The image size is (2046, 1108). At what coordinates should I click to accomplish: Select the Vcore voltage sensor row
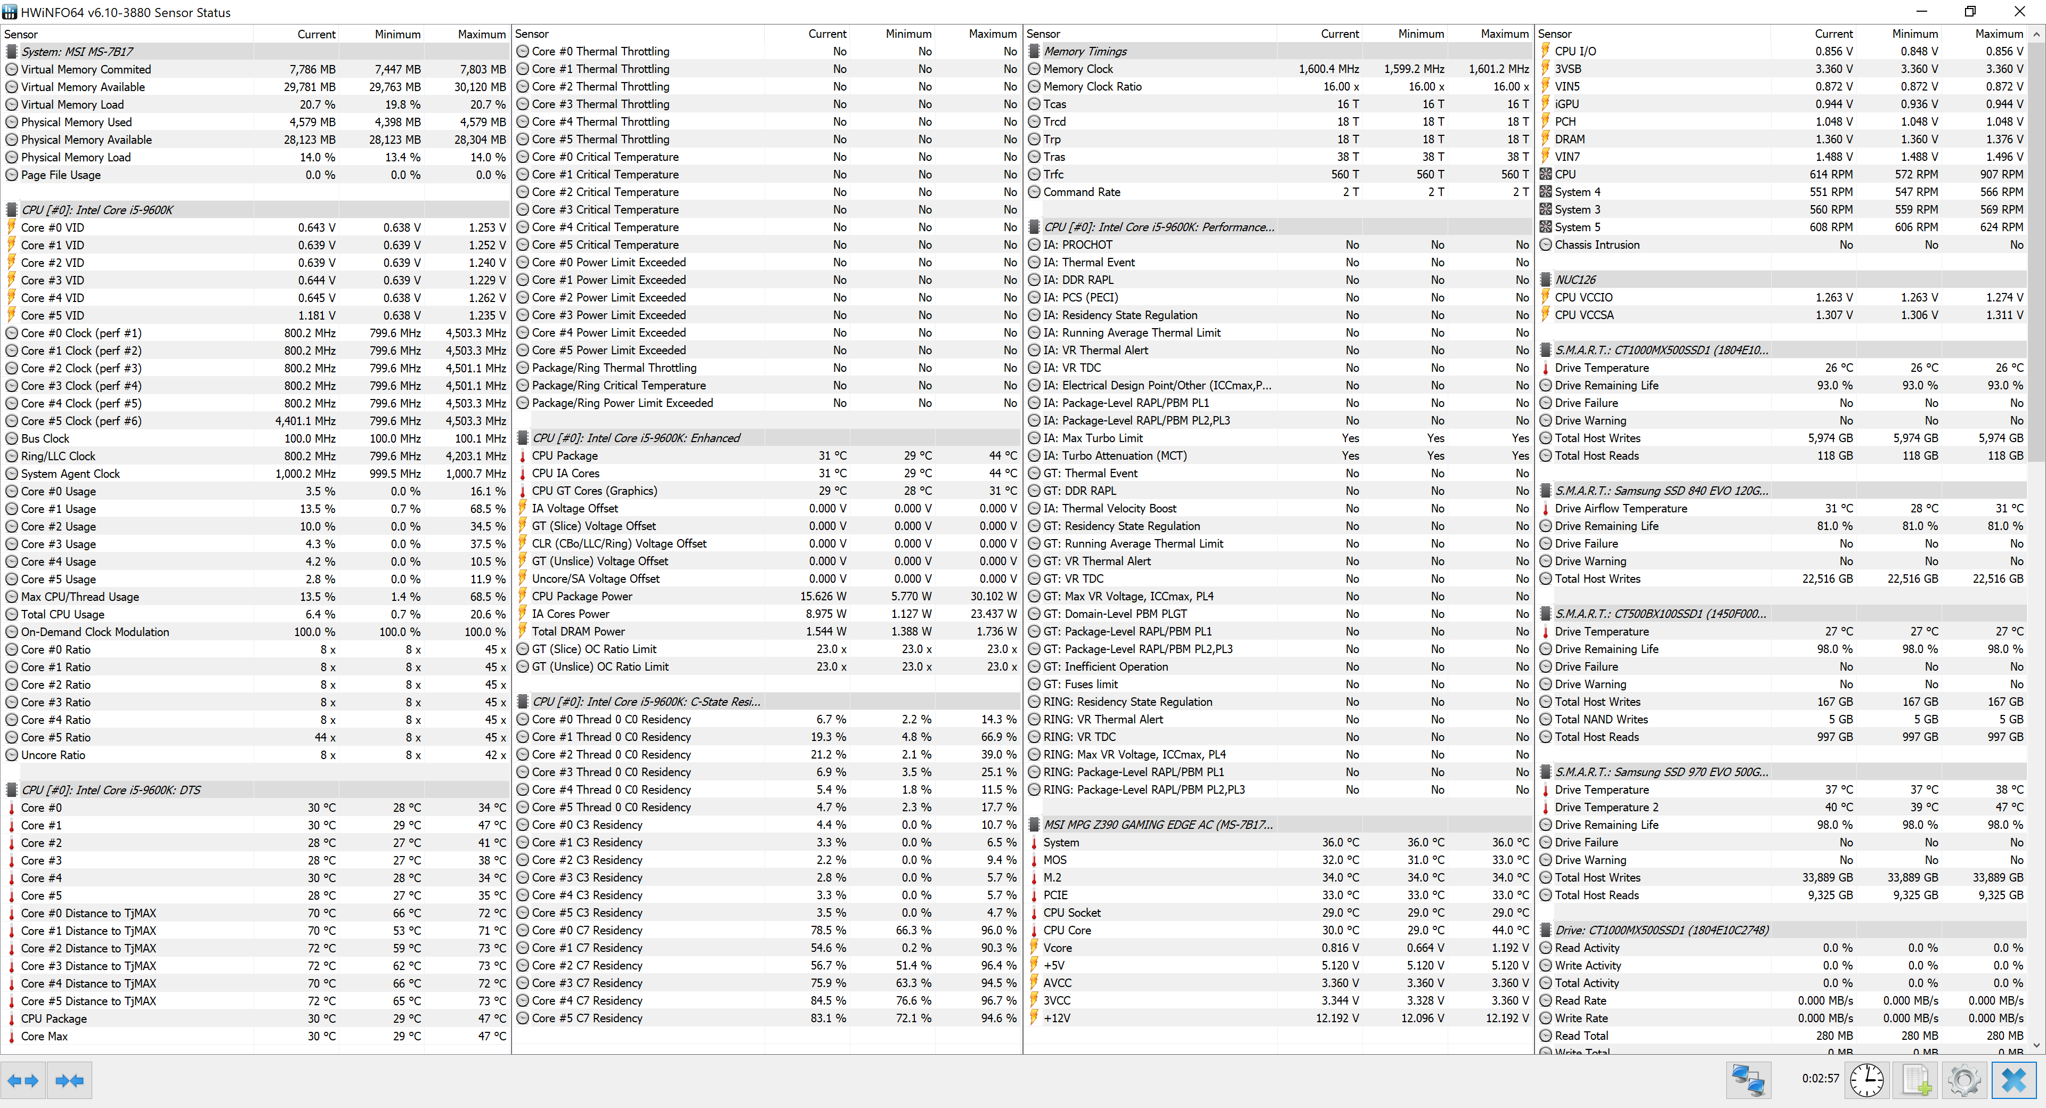coord(1057,948)
